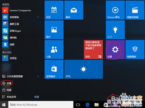Open the 邮件 mail tile
This screenshot has width=145, height=108.
pos(74,10)
